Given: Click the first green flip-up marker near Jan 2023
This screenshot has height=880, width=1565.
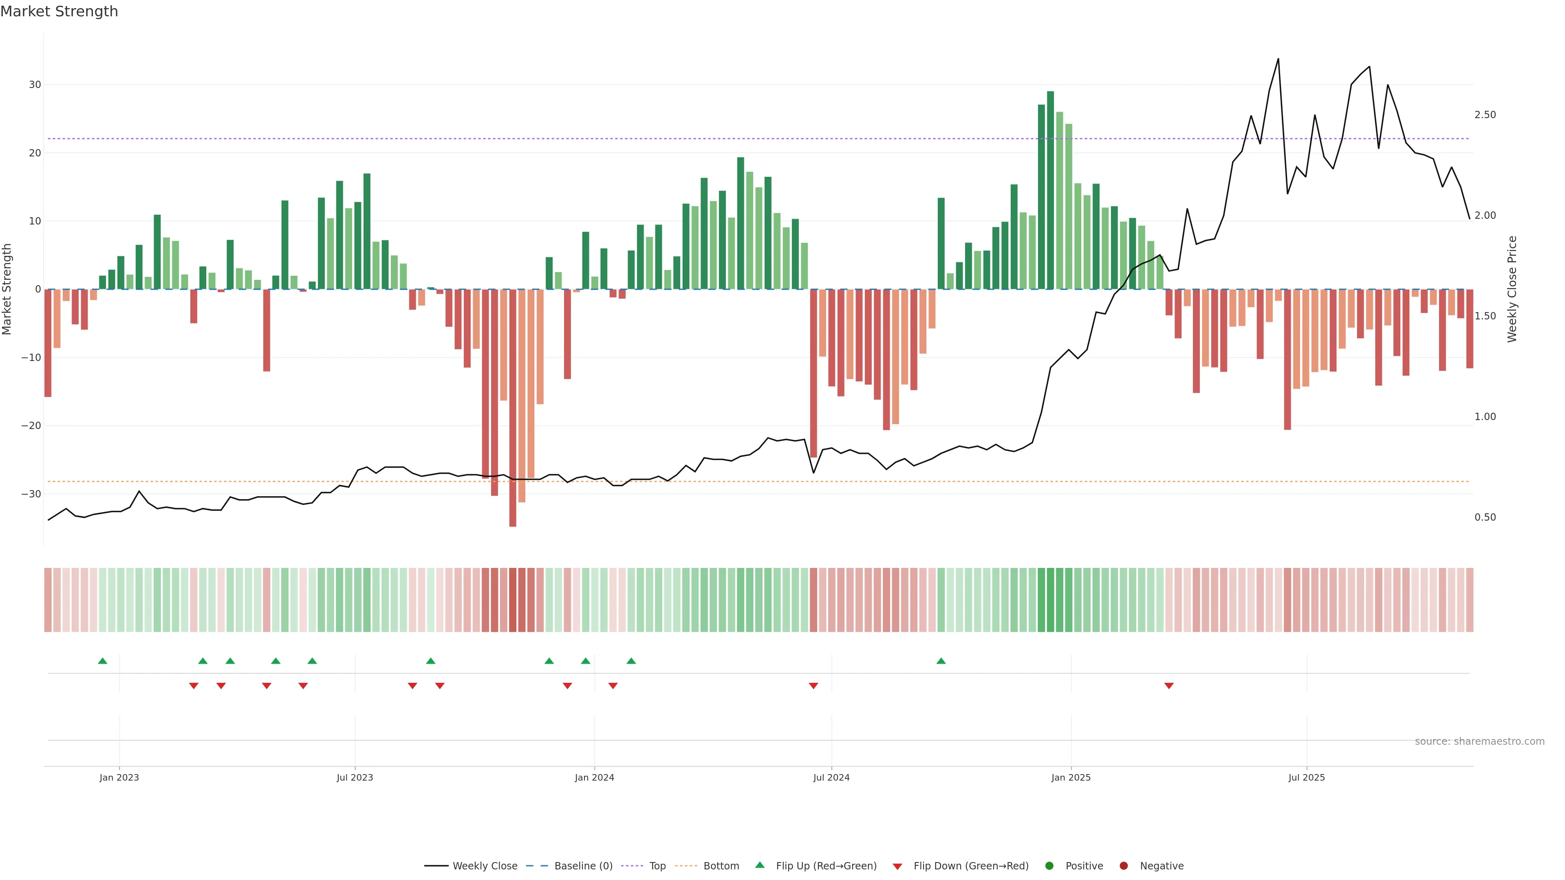Looking at the screenshot, I should [x=103, y=661].
